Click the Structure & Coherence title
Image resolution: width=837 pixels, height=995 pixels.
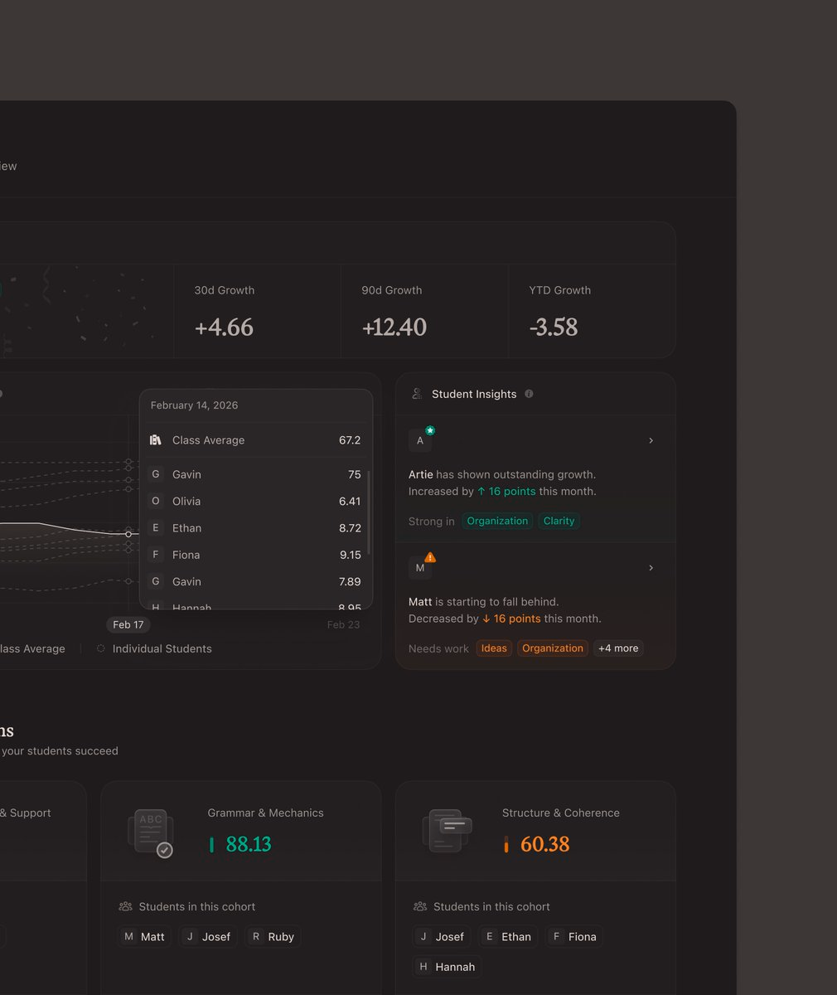pyautogui.click(x=561, y=813)
